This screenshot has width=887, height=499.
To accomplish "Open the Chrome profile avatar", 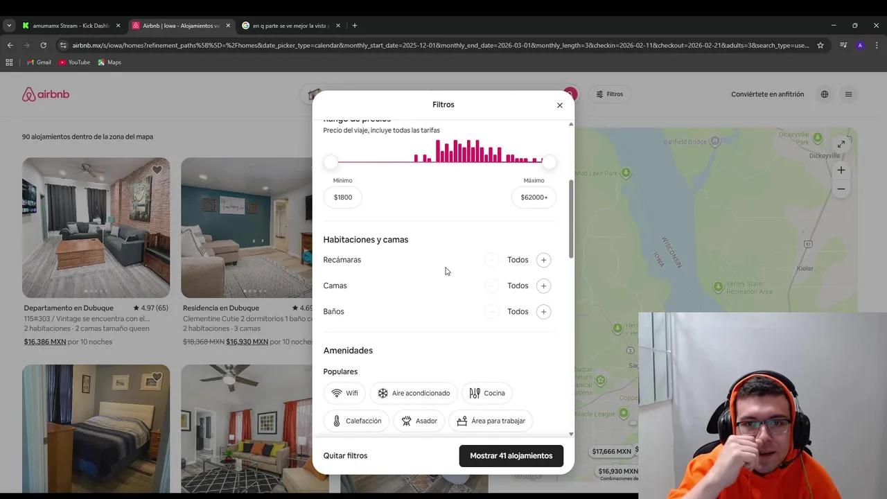I will pyautogui.click(x=860, y=45).
